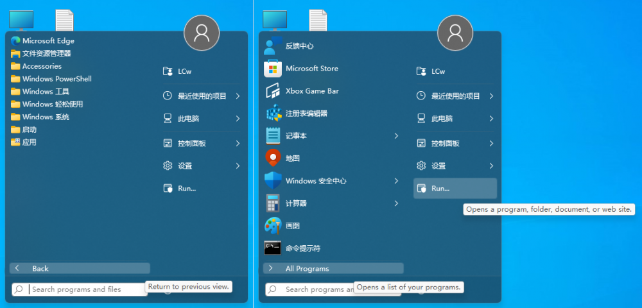Open LCw user folder in the All Programs menu
Image resolution: width=642 pixels, height=308 pixels.
pyautogui.click(x=455, y=72)
